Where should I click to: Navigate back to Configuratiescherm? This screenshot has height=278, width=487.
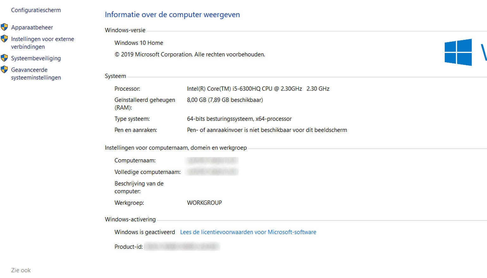pyautogui.click(x=36, y=10)
